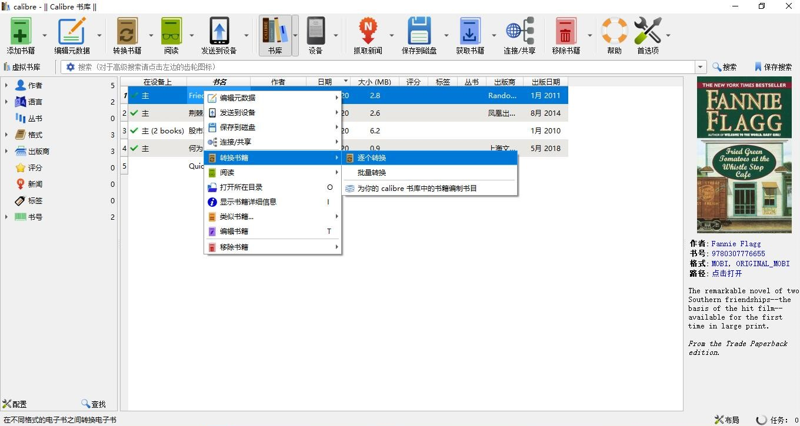Choose 打开所在目录 in the context menu

[273, 187]
